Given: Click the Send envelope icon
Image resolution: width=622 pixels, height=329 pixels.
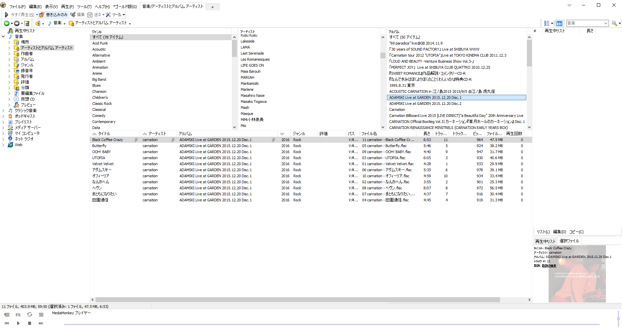Looking at the screenshot, I should click(x=90, y=15).
